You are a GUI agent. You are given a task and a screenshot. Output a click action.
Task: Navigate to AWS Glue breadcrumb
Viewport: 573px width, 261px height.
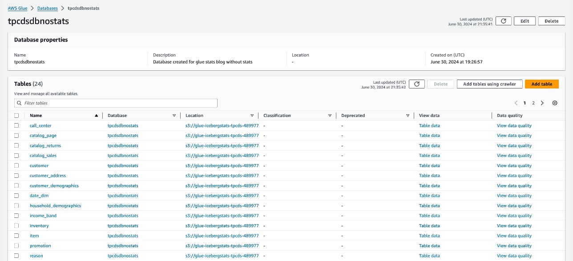[x=17, y=8]
